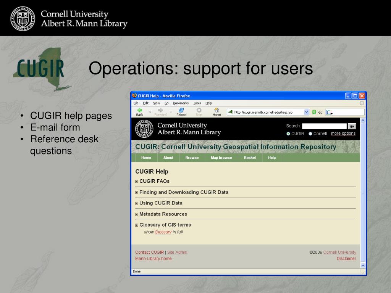Viewport: 391px width, 293px height.
Task: Expand the Glossary of GIS terms section
Action: (136, 225)
